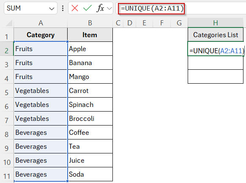The width and height of the screenshot is (246, 183).
Task: Click Fruits cell next to Apple
Action: click(41, 49)
